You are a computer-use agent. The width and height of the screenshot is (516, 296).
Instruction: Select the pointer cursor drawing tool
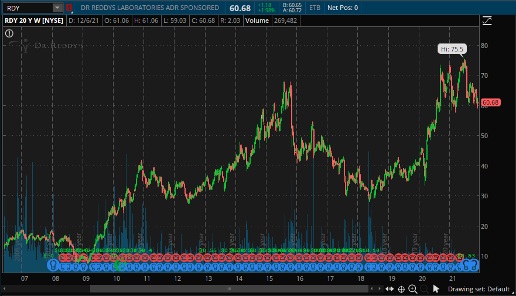436,289
